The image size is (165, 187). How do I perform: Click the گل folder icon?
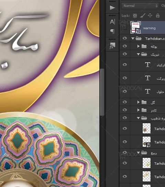pyautogui.click(x=144, y=102)
